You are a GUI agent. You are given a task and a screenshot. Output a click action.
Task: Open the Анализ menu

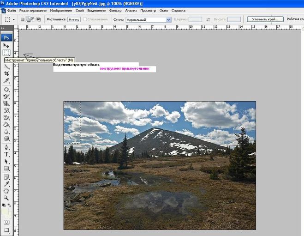tap(131, 11)
